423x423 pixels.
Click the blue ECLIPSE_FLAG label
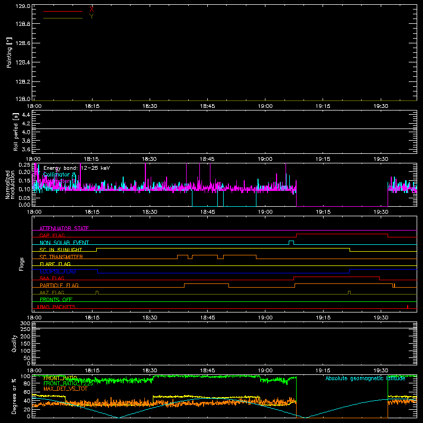click(58, 271)
